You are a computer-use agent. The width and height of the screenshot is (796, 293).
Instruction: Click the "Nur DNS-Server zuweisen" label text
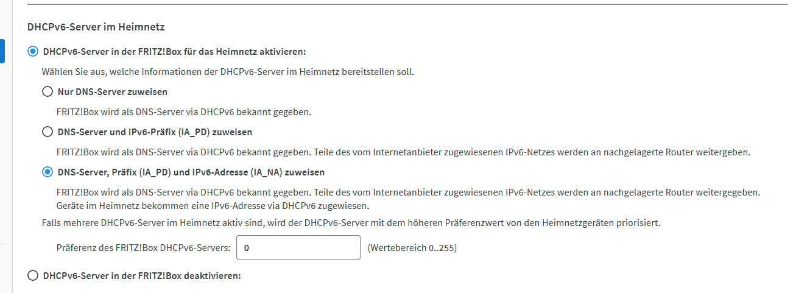click(x=112, y=92)
